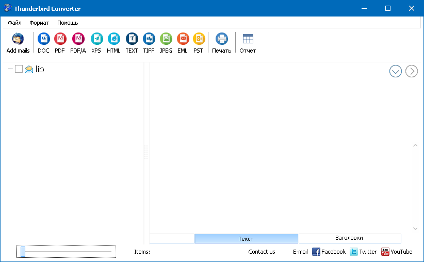Open the Facebook icon link
Viewport: 424px width, 262px height.
click(316, 252)
